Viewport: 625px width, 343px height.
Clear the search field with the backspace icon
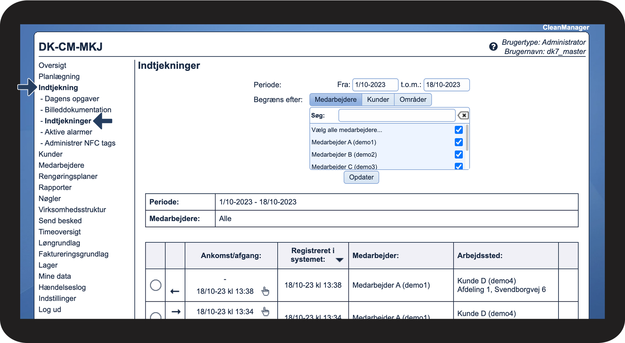[463, 116]
